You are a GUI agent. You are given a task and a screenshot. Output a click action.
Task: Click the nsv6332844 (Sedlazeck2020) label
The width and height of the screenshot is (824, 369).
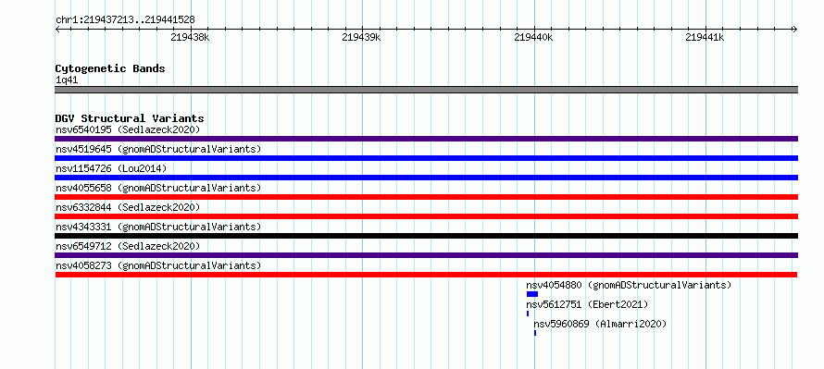[128, 207]
